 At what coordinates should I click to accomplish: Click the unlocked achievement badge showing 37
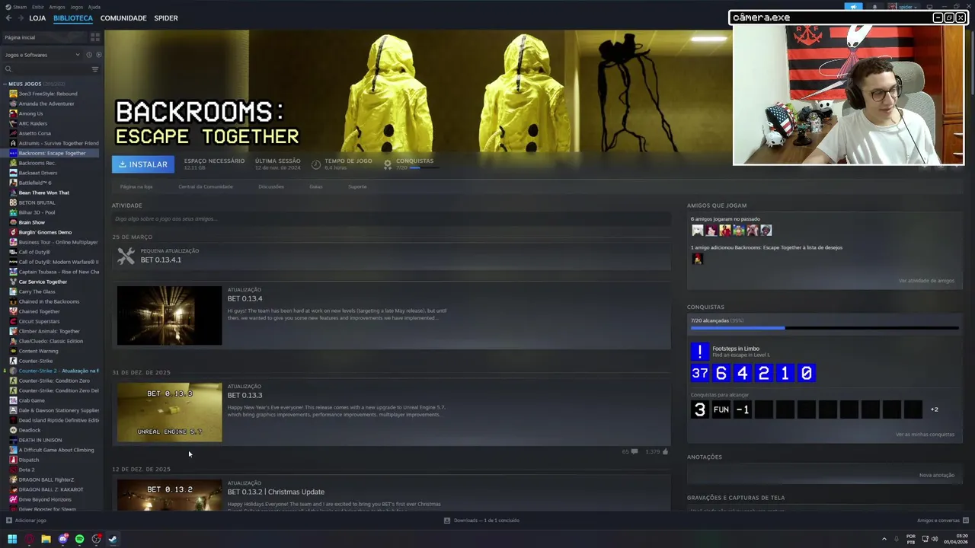(x=699, y=373)
